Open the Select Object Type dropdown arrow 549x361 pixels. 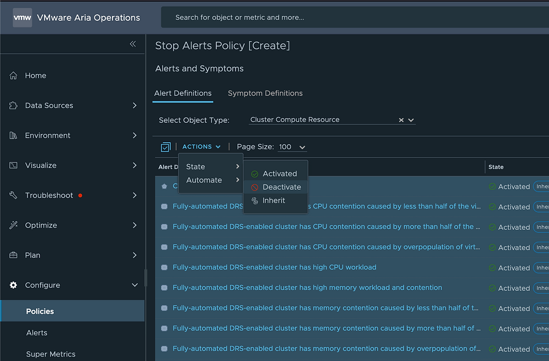tap(411, 120)
